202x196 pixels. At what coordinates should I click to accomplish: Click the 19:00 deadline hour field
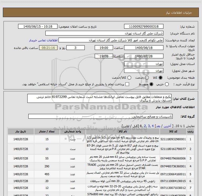104,48
